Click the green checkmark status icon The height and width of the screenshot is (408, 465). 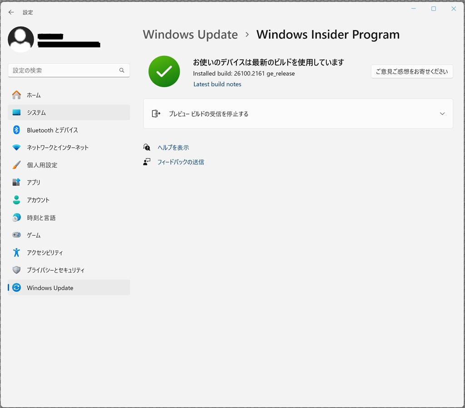tap(164, 71)
